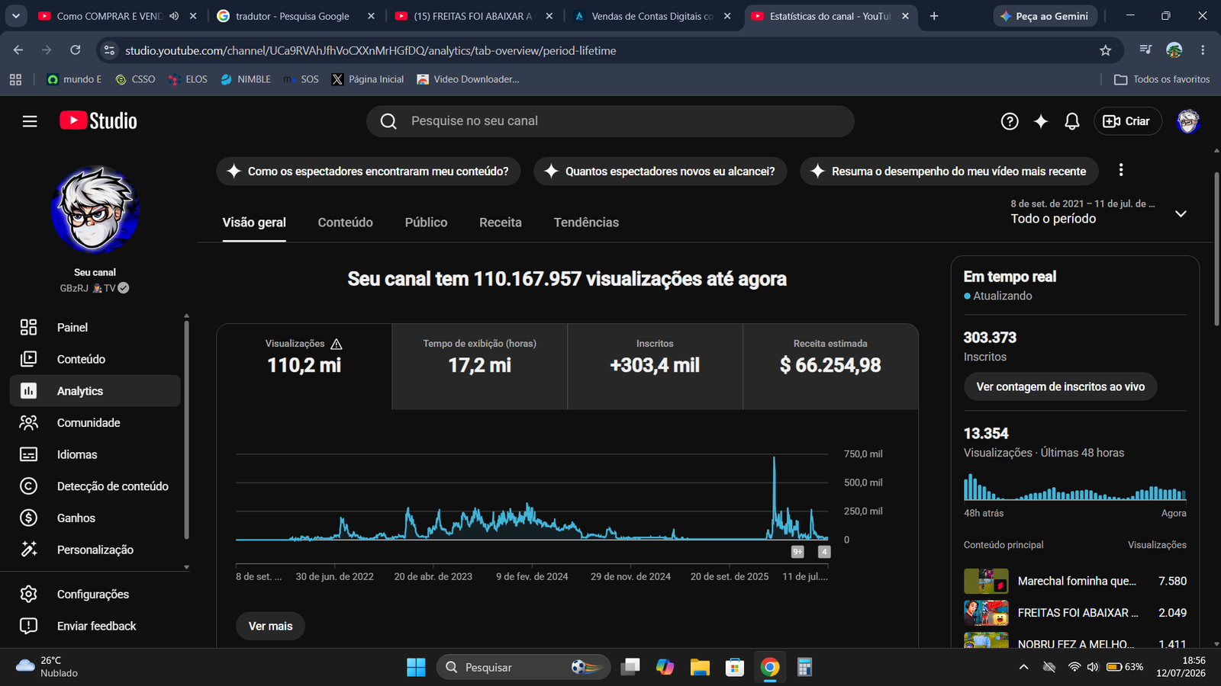Image resolution: width=1221 pixels, height=686 pixels.
Task: Open Idiomas in the sidebar
Action: (95, 454)
